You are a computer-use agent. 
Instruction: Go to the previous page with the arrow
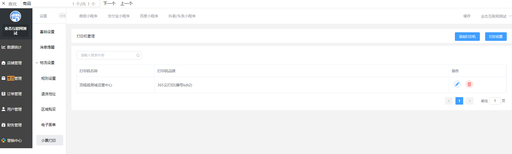click(449, 101)
